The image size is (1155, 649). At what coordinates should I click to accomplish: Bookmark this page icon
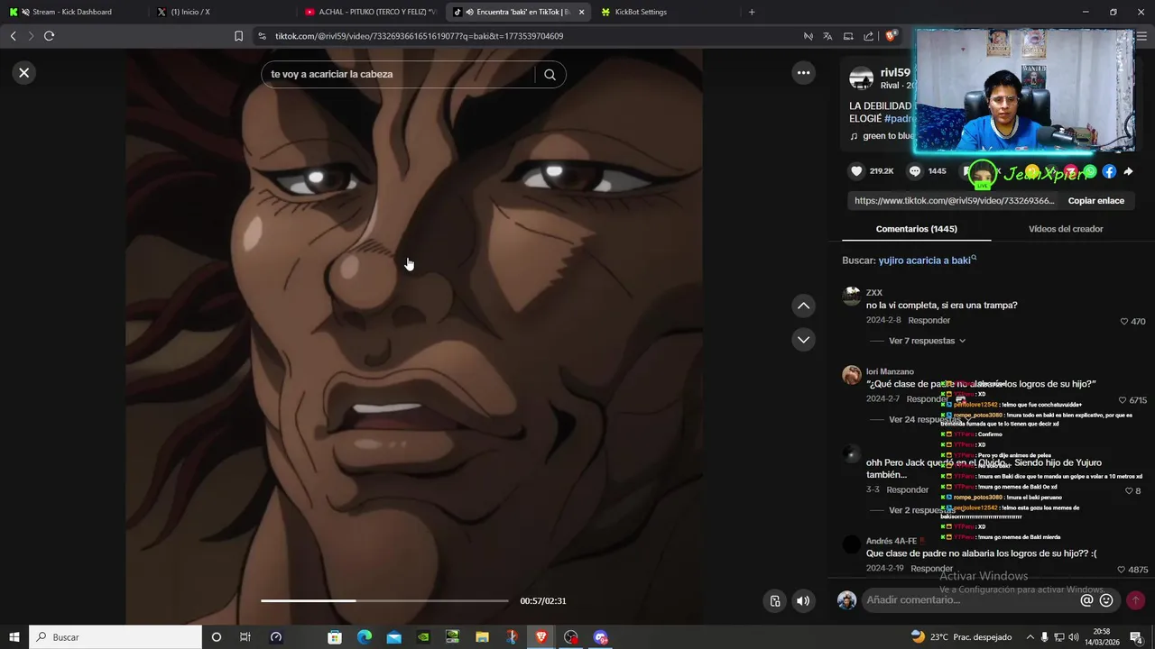[x=238, y=36]
